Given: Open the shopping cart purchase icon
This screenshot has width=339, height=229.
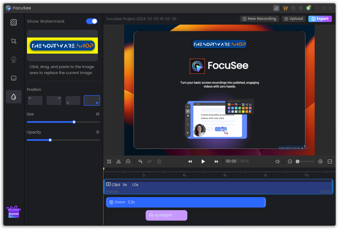Looking at the screenshot, I should pos(285,8).
